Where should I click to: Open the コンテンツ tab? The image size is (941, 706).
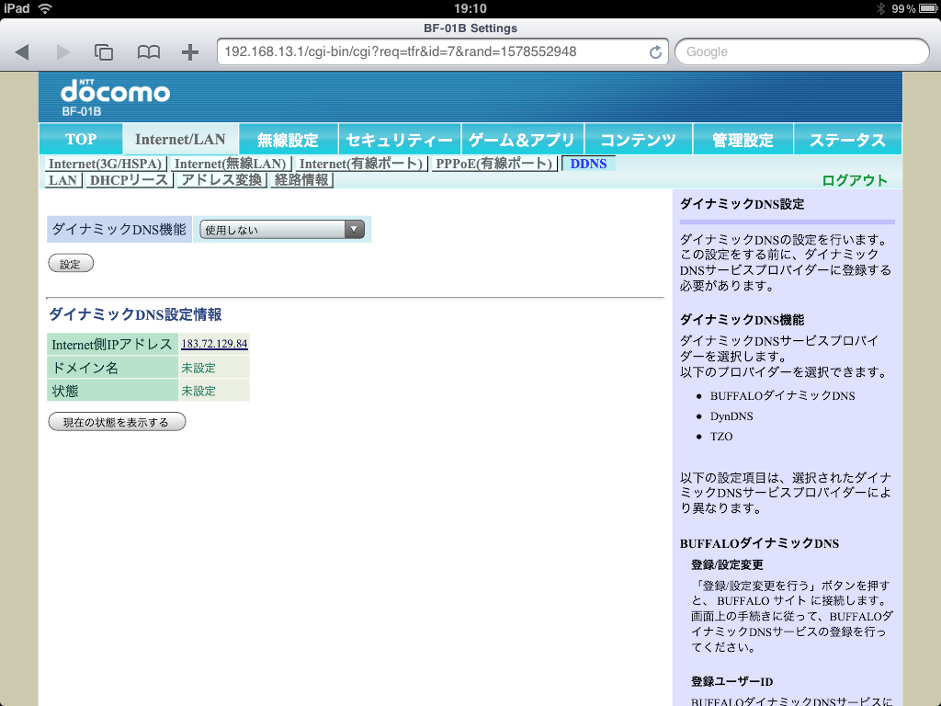pos(638,140)
